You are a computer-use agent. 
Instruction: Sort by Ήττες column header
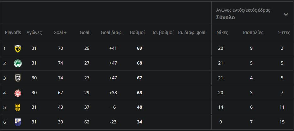pos(282,32)
